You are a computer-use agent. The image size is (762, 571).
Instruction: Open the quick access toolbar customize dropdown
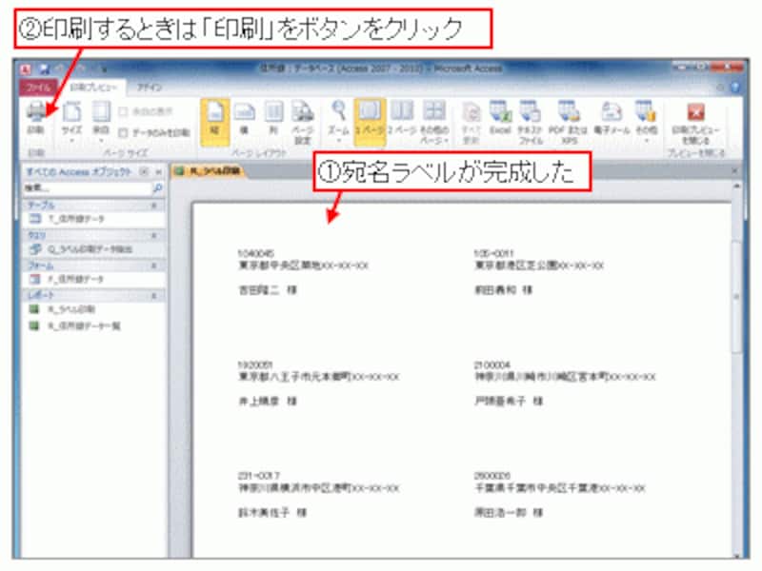104,69
